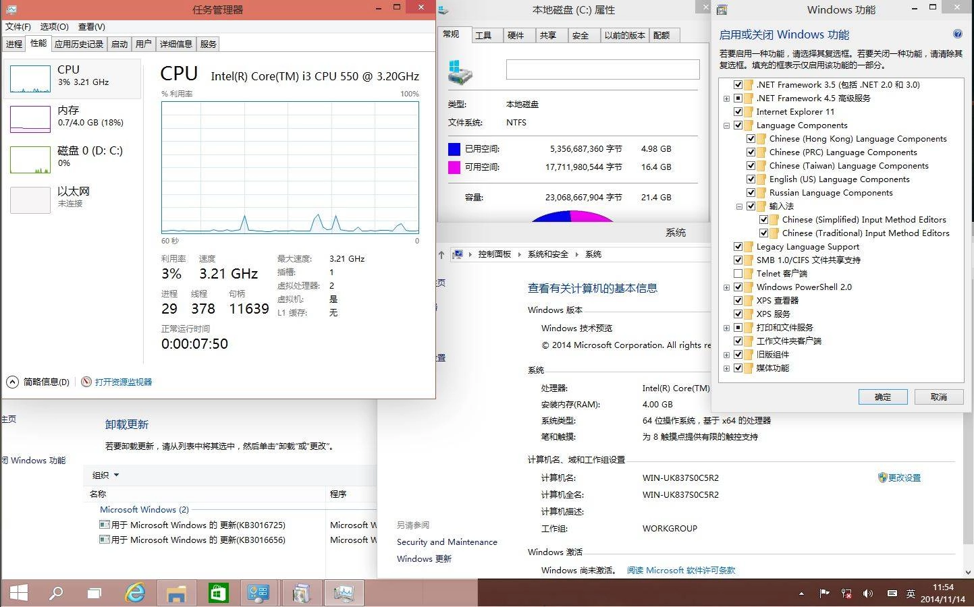This screenshot has height=607, width=974.
Task: Open Microsoft Software License Terms link
Action: (x=681, y=570)
